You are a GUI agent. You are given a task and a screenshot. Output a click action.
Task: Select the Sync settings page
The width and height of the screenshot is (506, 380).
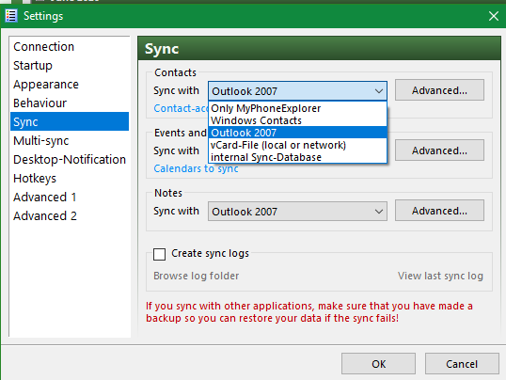70,121
